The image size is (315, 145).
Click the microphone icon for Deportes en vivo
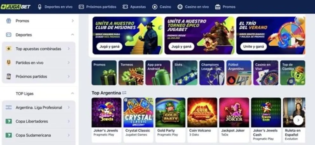40,7
